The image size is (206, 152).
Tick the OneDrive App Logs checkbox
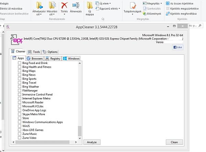point(20,110)
